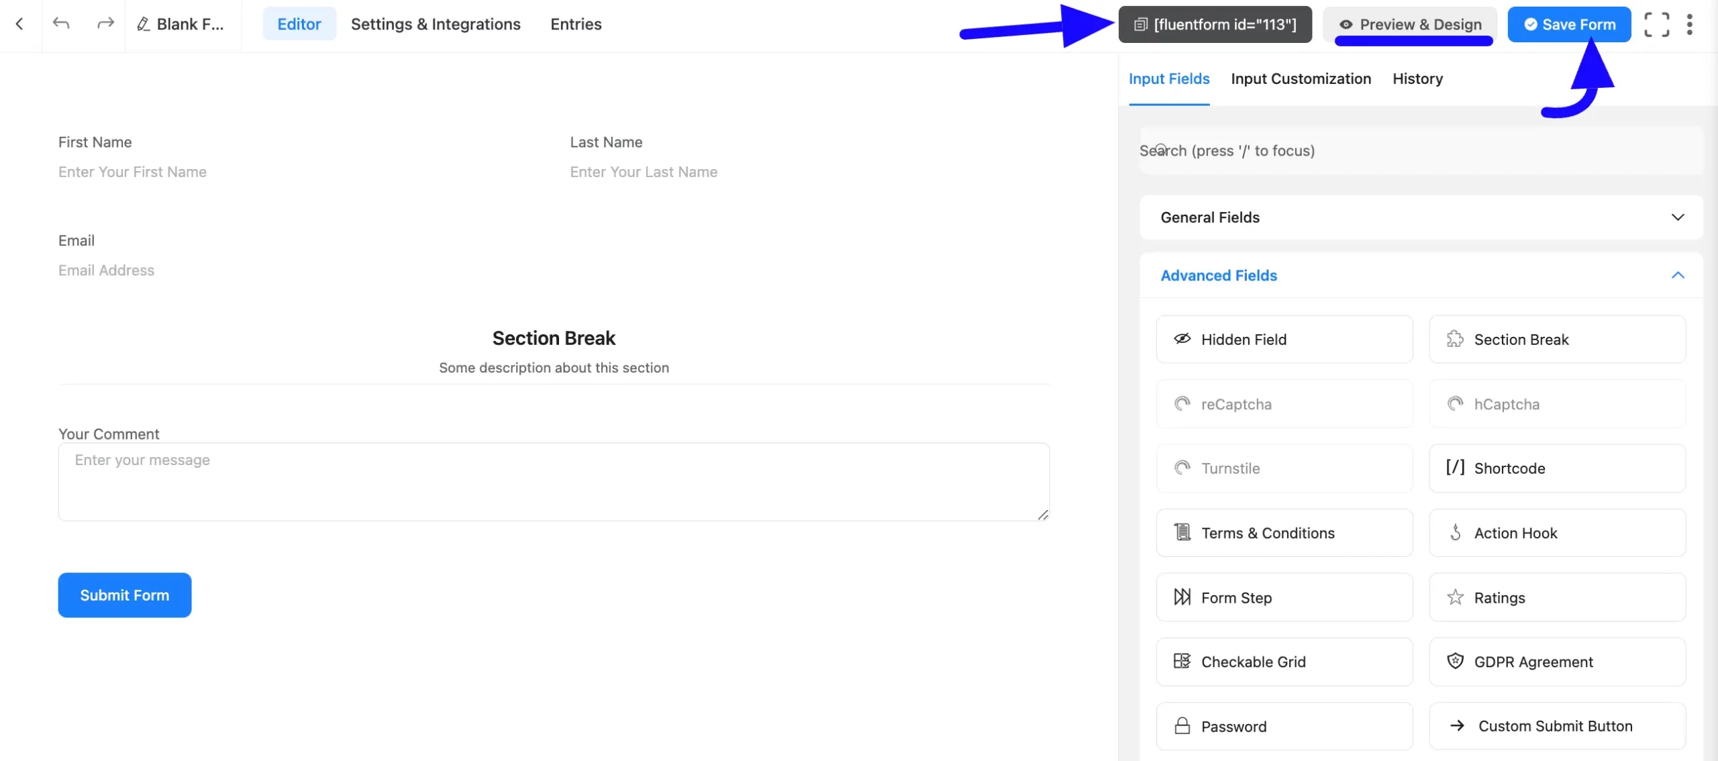The width and height of the screenshot is (1718, 761).
Task: Add the Password lock field
Action: pyautogui.click(x=1284, y=726)
